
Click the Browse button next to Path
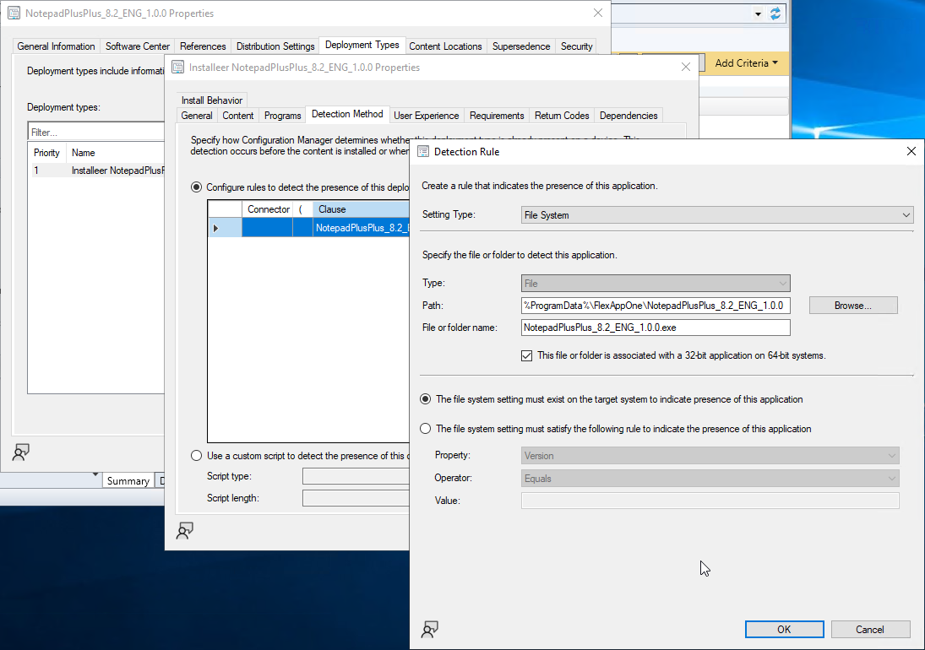[852, 306]
